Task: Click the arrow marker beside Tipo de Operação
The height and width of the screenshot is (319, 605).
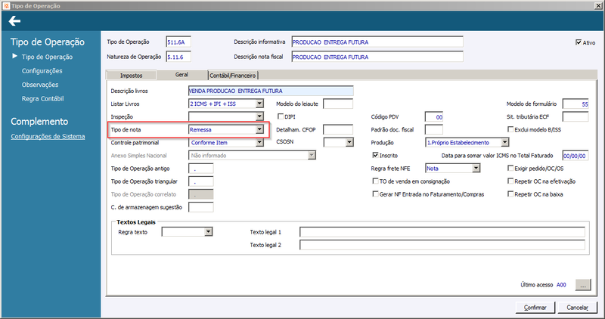Action: (x=14, y=57)
